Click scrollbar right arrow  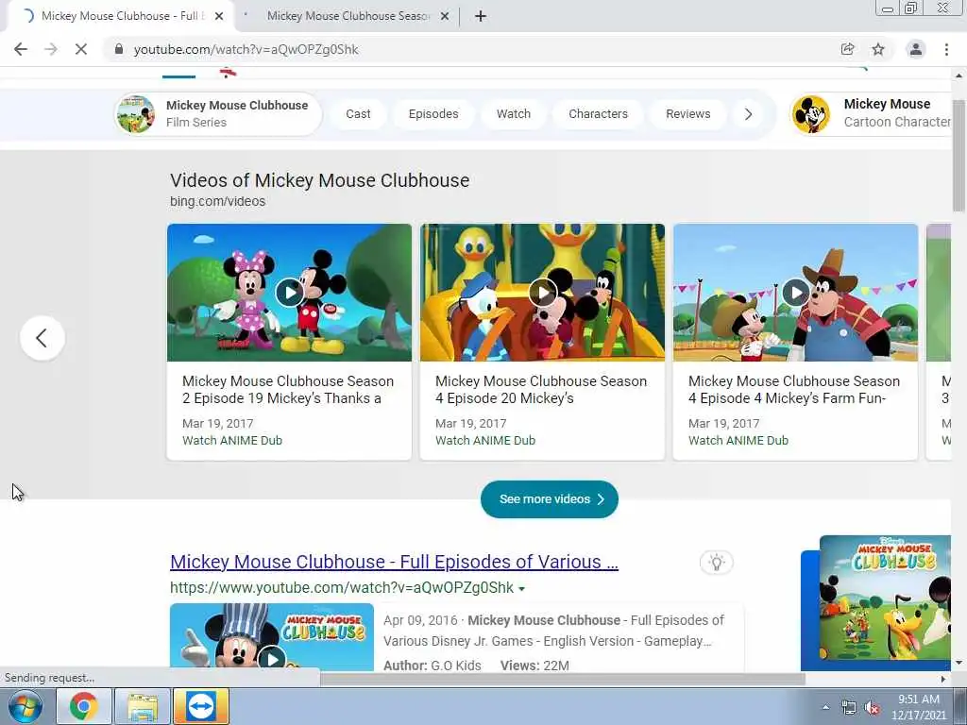[943, 679]
